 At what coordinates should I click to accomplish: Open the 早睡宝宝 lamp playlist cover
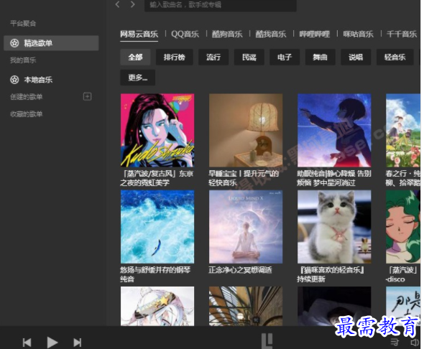coord(246,130)
